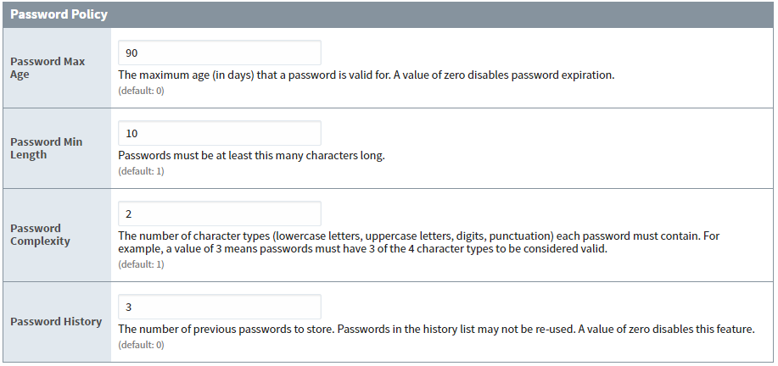The image size is (778, 366).
Task: Click the default hint under Password Complexity
Action: [141, 264]
